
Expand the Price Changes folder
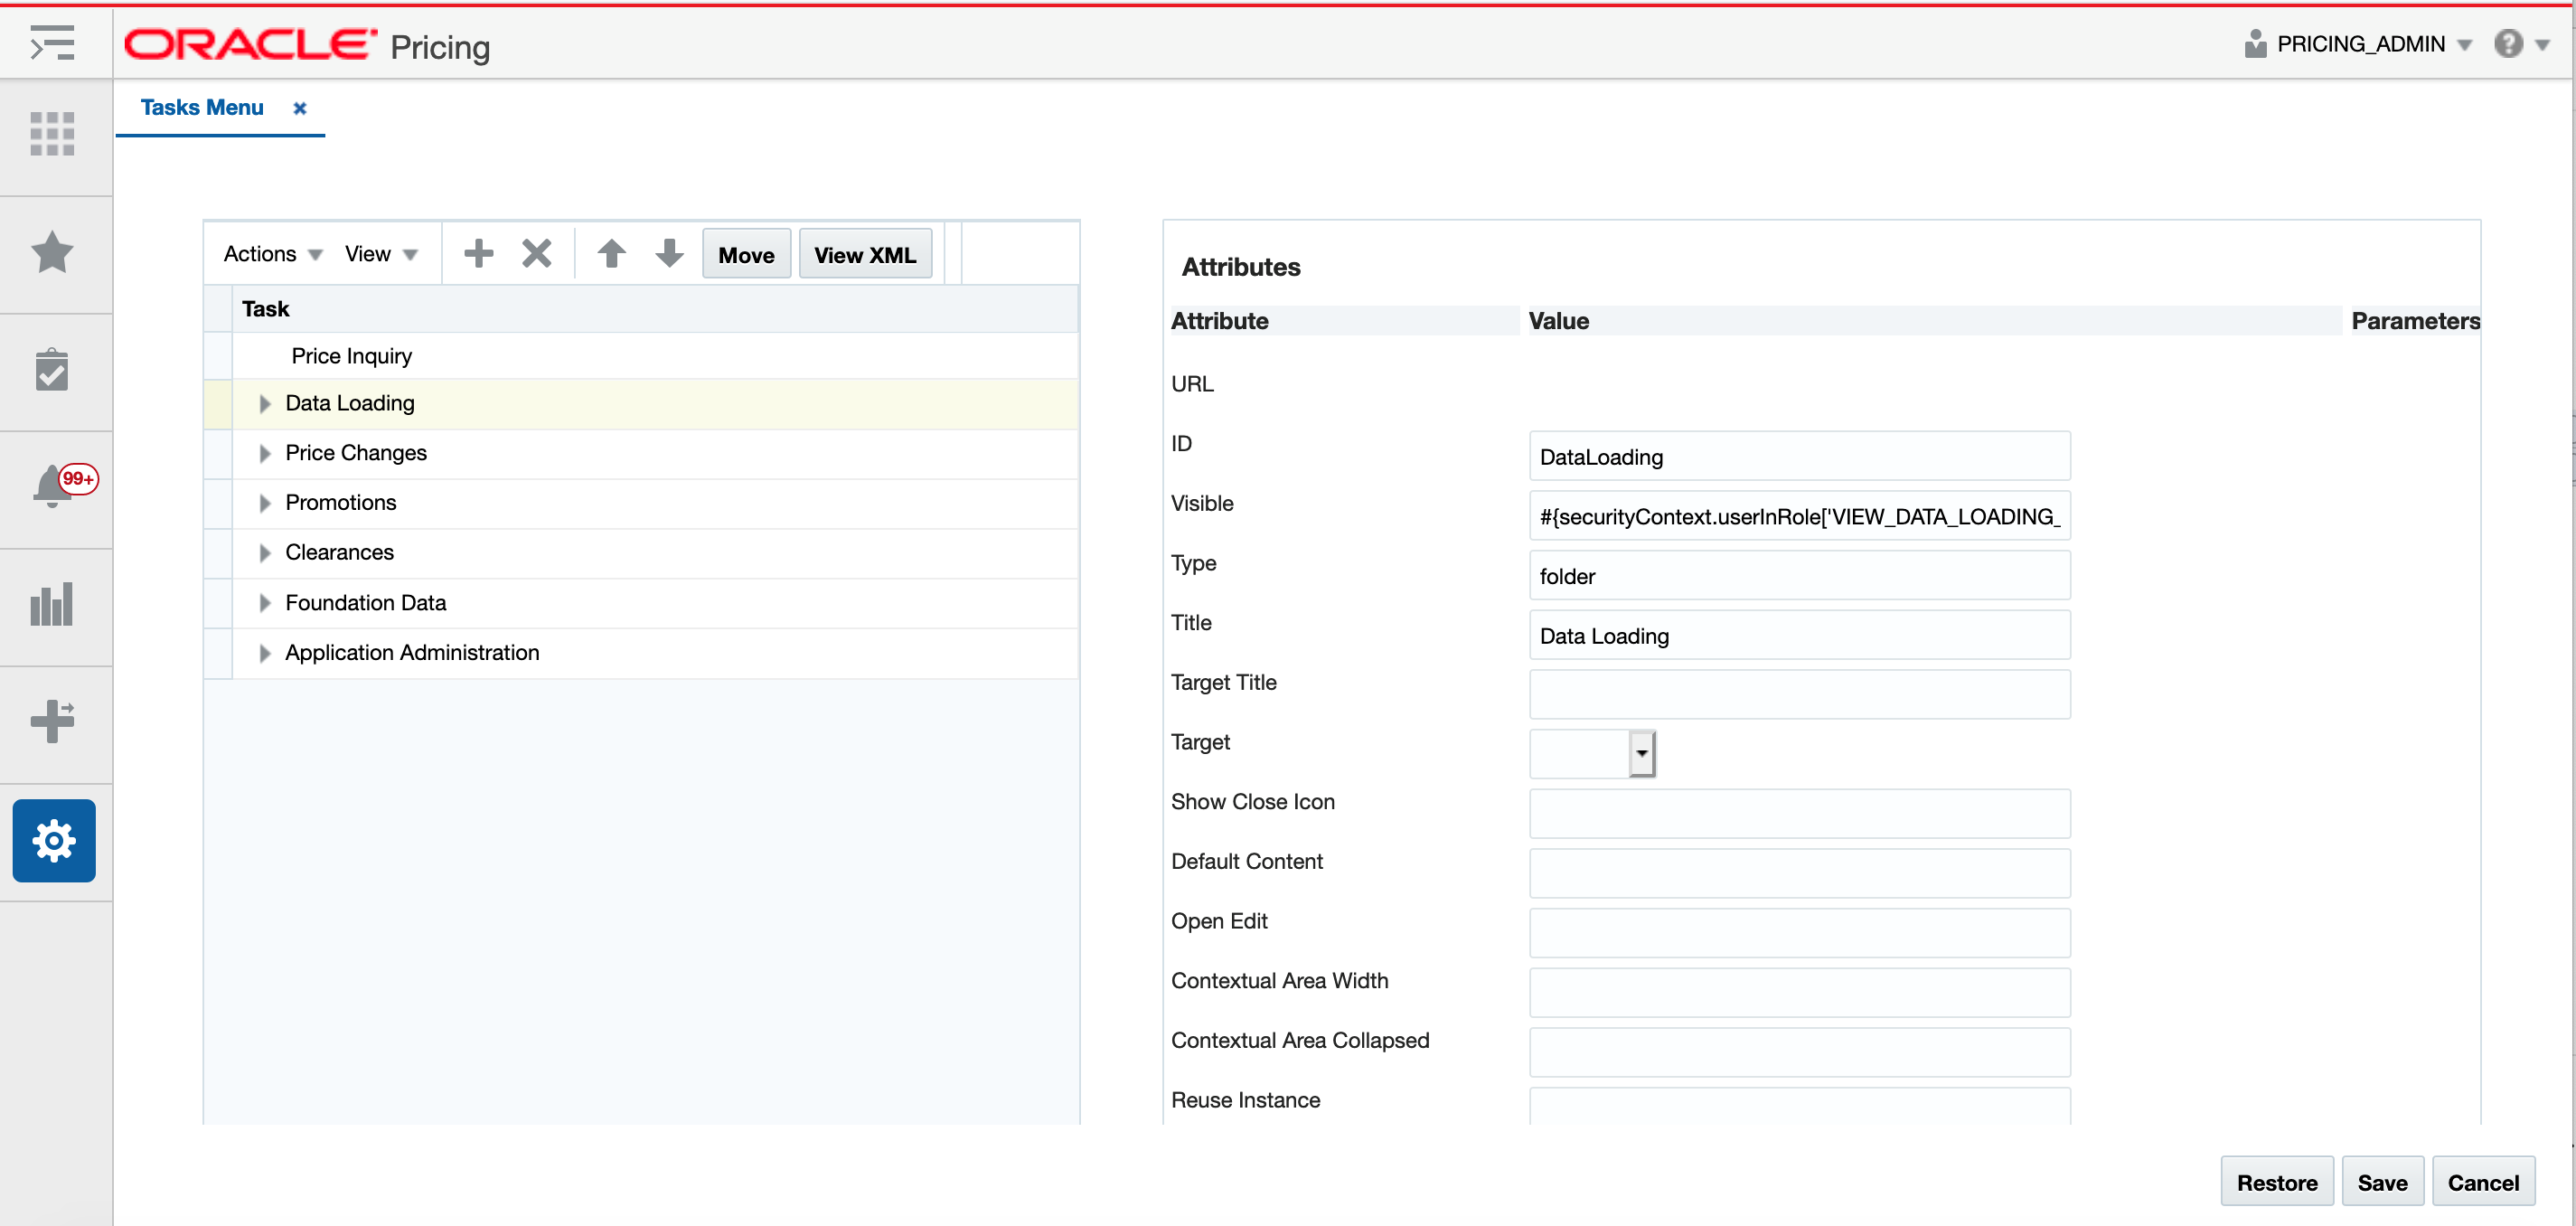click(x=264, y=453)
